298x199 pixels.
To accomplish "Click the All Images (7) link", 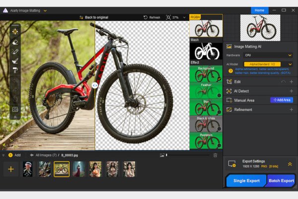I will pyautogui.click(x=46, y=155).
